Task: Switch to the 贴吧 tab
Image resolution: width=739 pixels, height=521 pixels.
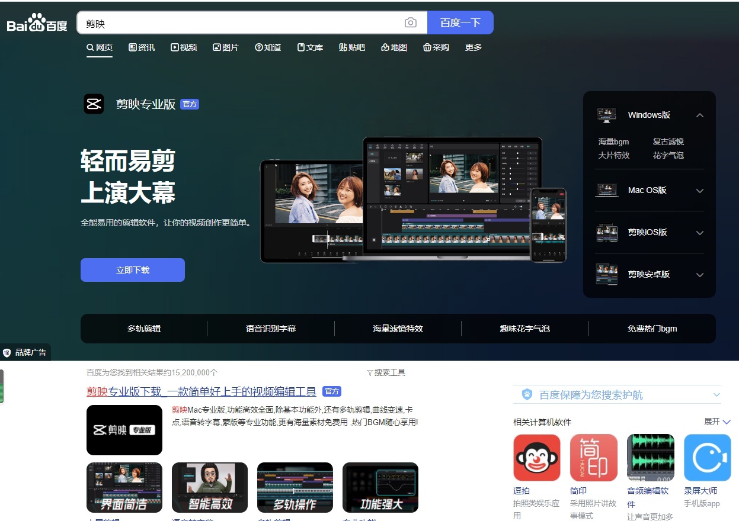Action: (352, 47)
